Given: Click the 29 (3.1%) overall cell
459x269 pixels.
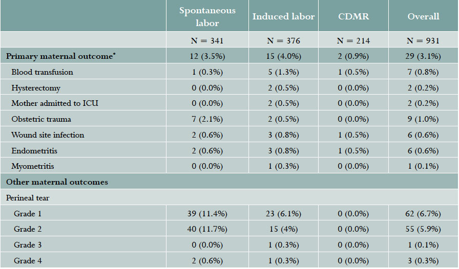Looking at the screenshot, I should coord(423,56).
